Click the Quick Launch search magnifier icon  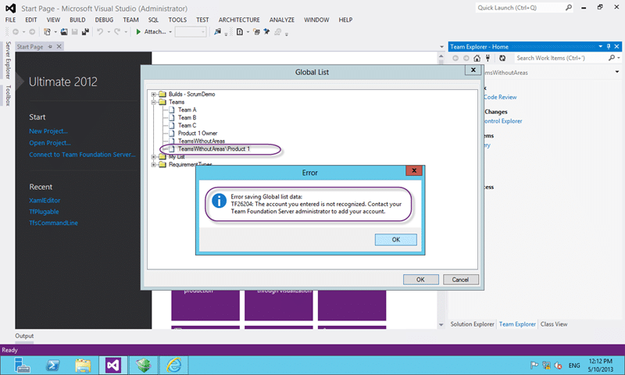coord(569,8)
